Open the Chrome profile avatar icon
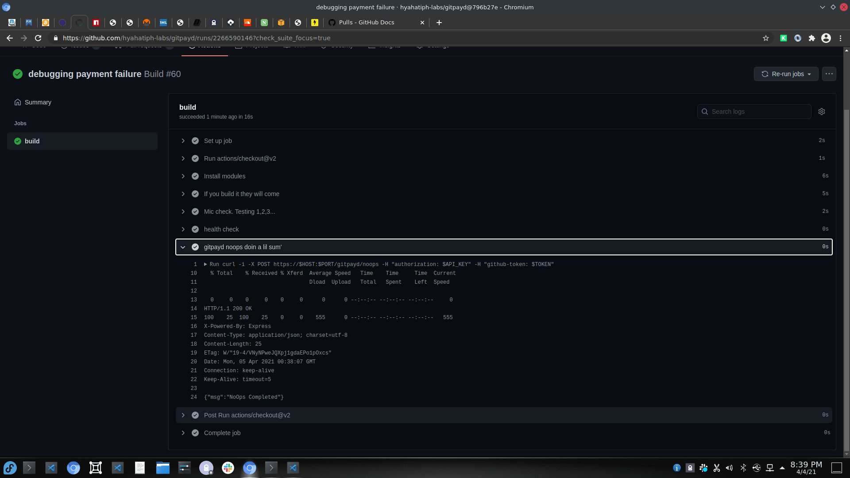Screen dimensions: 850x478 tap(826, 38)
